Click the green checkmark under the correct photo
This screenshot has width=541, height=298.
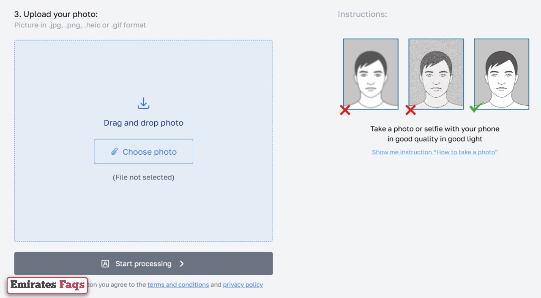tap(474, 108)
